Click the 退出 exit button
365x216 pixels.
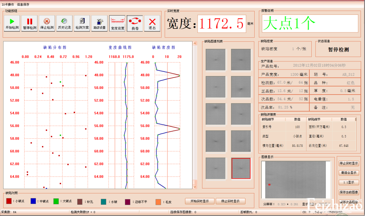(152, 23)
